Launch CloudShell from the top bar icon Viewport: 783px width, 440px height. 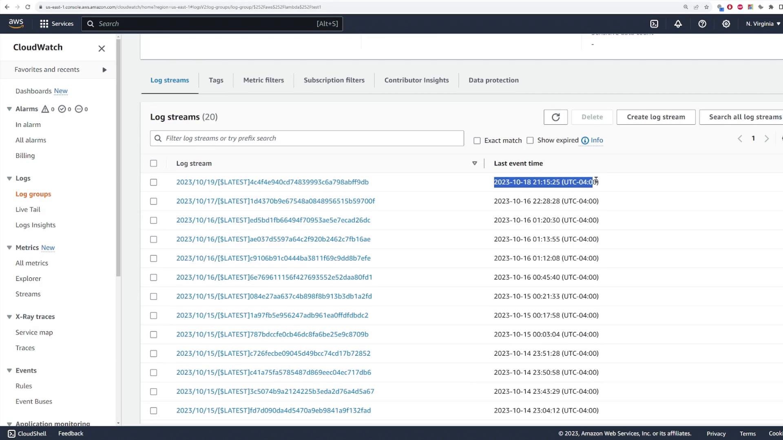[654, 24]
